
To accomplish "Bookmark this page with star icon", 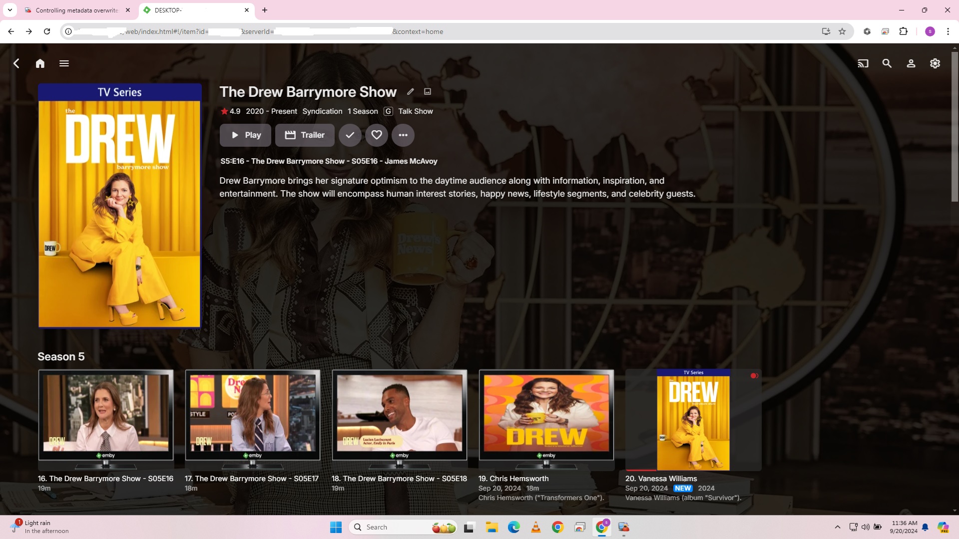I will (842, 31).
